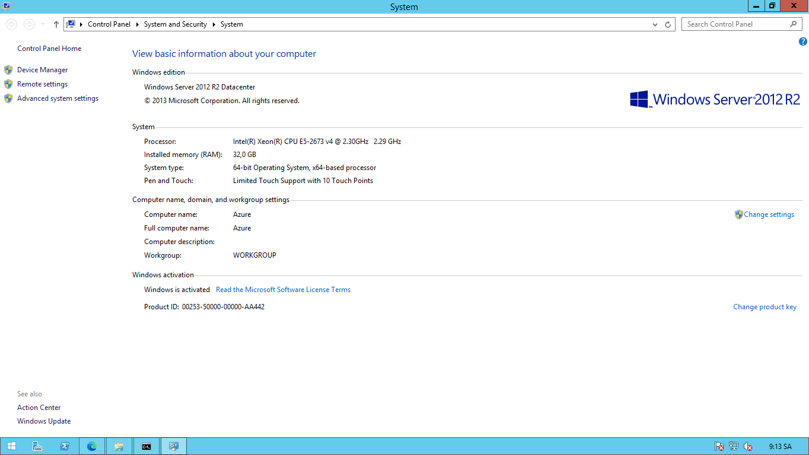This screenshot has height=455, width=809.
Task: Click the Refresh button in address bar
Action: (x=668, y=24)
